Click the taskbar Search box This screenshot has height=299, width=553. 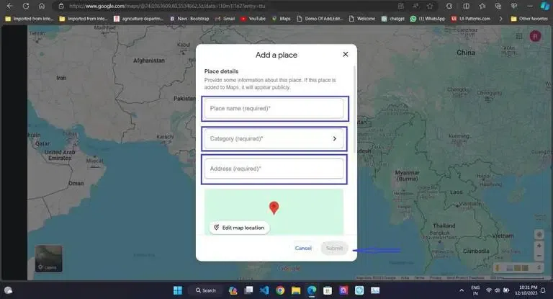(x=206, y=290)
